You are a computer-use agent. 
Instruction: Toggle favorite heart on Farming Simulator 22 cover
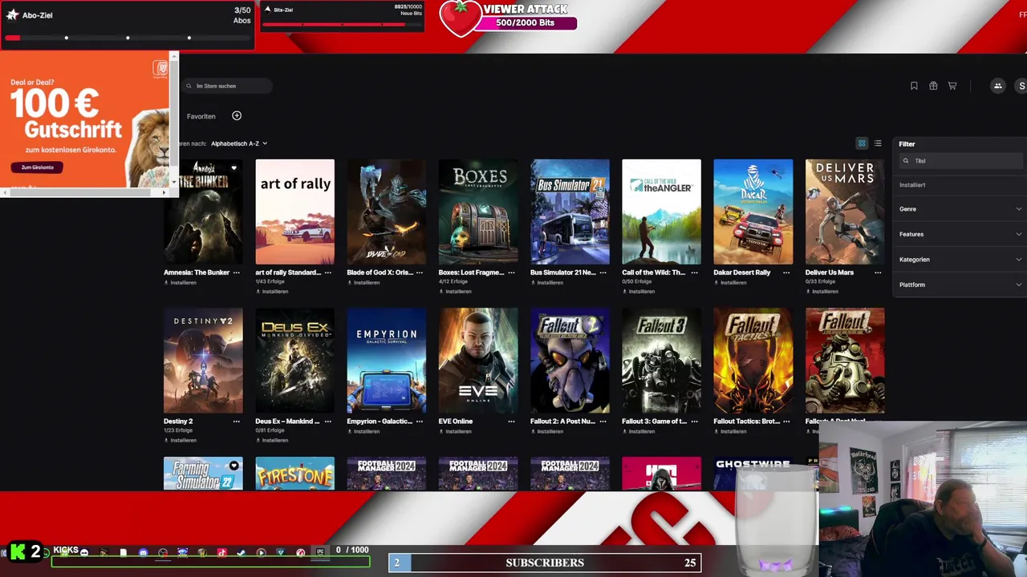(233, 466)
